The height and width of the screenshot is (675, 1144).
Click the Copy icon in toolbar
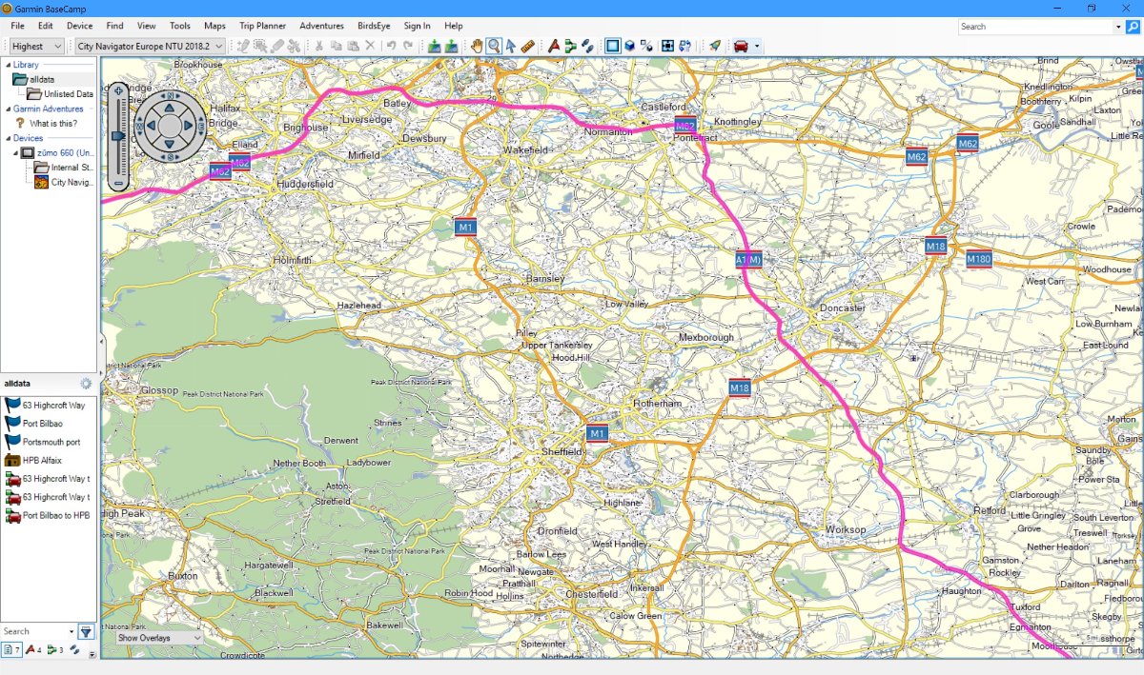(x=337, y=46)
